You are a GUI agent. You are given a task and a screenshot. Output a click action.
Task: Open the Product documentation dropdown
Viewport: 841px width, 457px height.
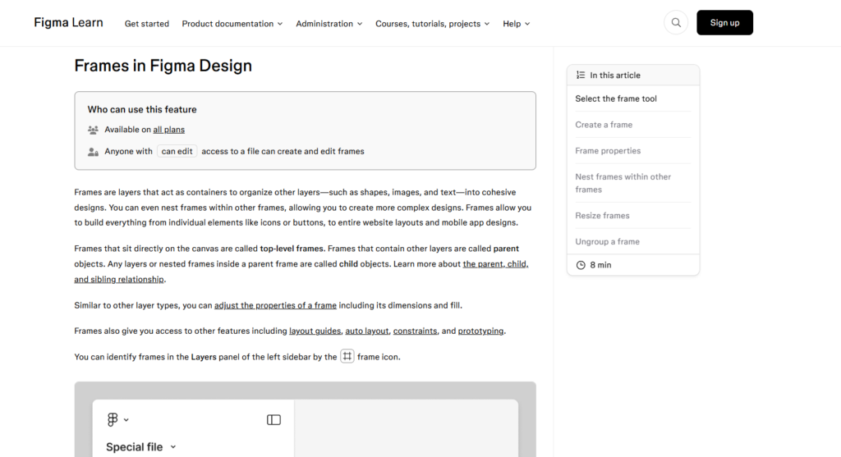pyautogui.click(x=232, y=24)
